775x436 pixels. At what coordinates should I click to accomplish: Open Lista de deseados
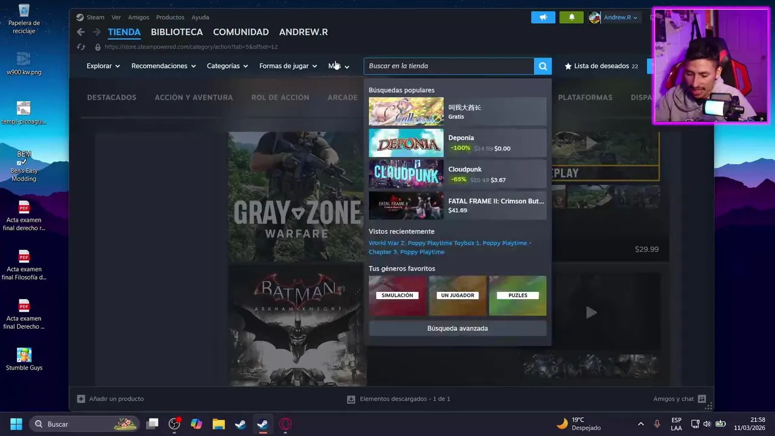pos(601,66)
